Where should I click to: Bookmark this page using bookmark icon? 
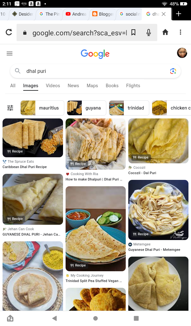133,32
